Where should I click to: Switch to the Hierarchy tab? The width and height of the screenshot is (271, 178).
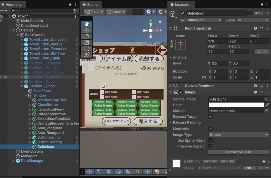click(x=13, y=4)
